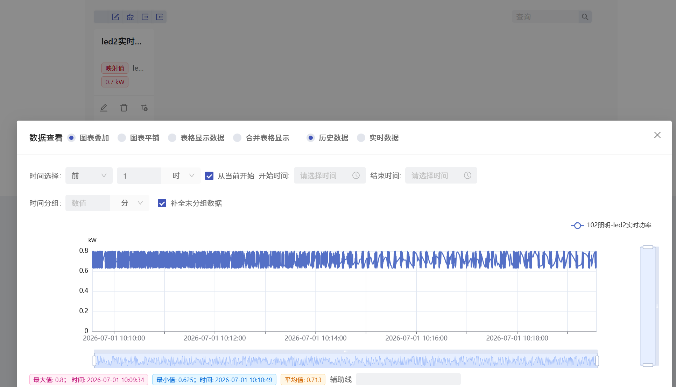Open the 开始时间 clock picker icon
The height and width of the screenshot is (387, 676).
pyautogui.click(x=356, y=175)
